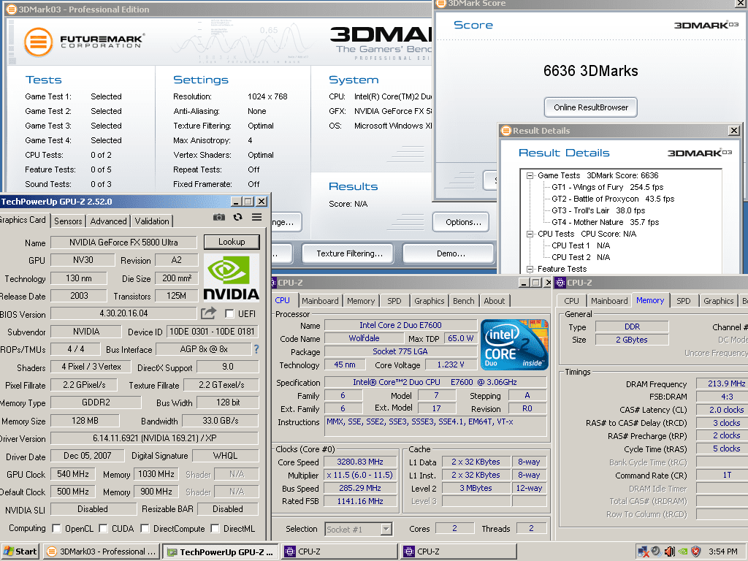Switch to 3DMark03 taskbar button

(102, 552)
